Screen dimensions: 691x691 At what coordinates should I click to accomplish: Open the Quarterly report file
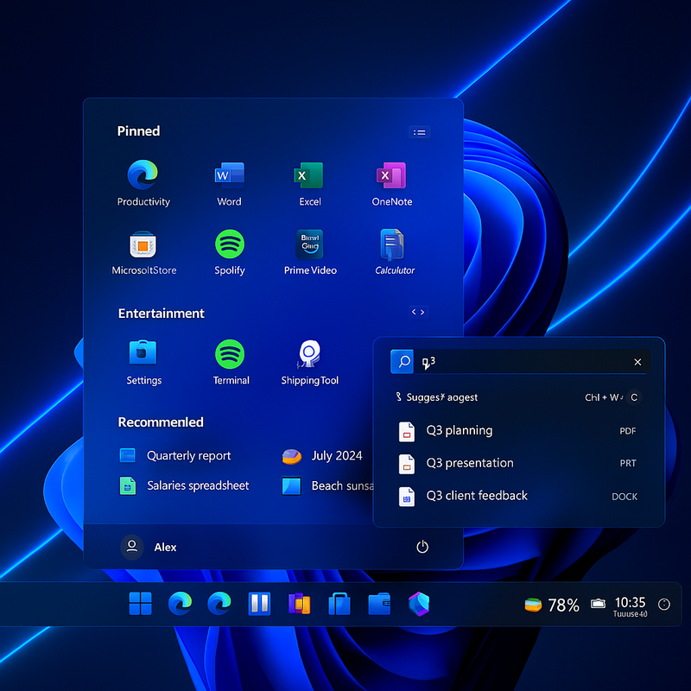point(175,455)
